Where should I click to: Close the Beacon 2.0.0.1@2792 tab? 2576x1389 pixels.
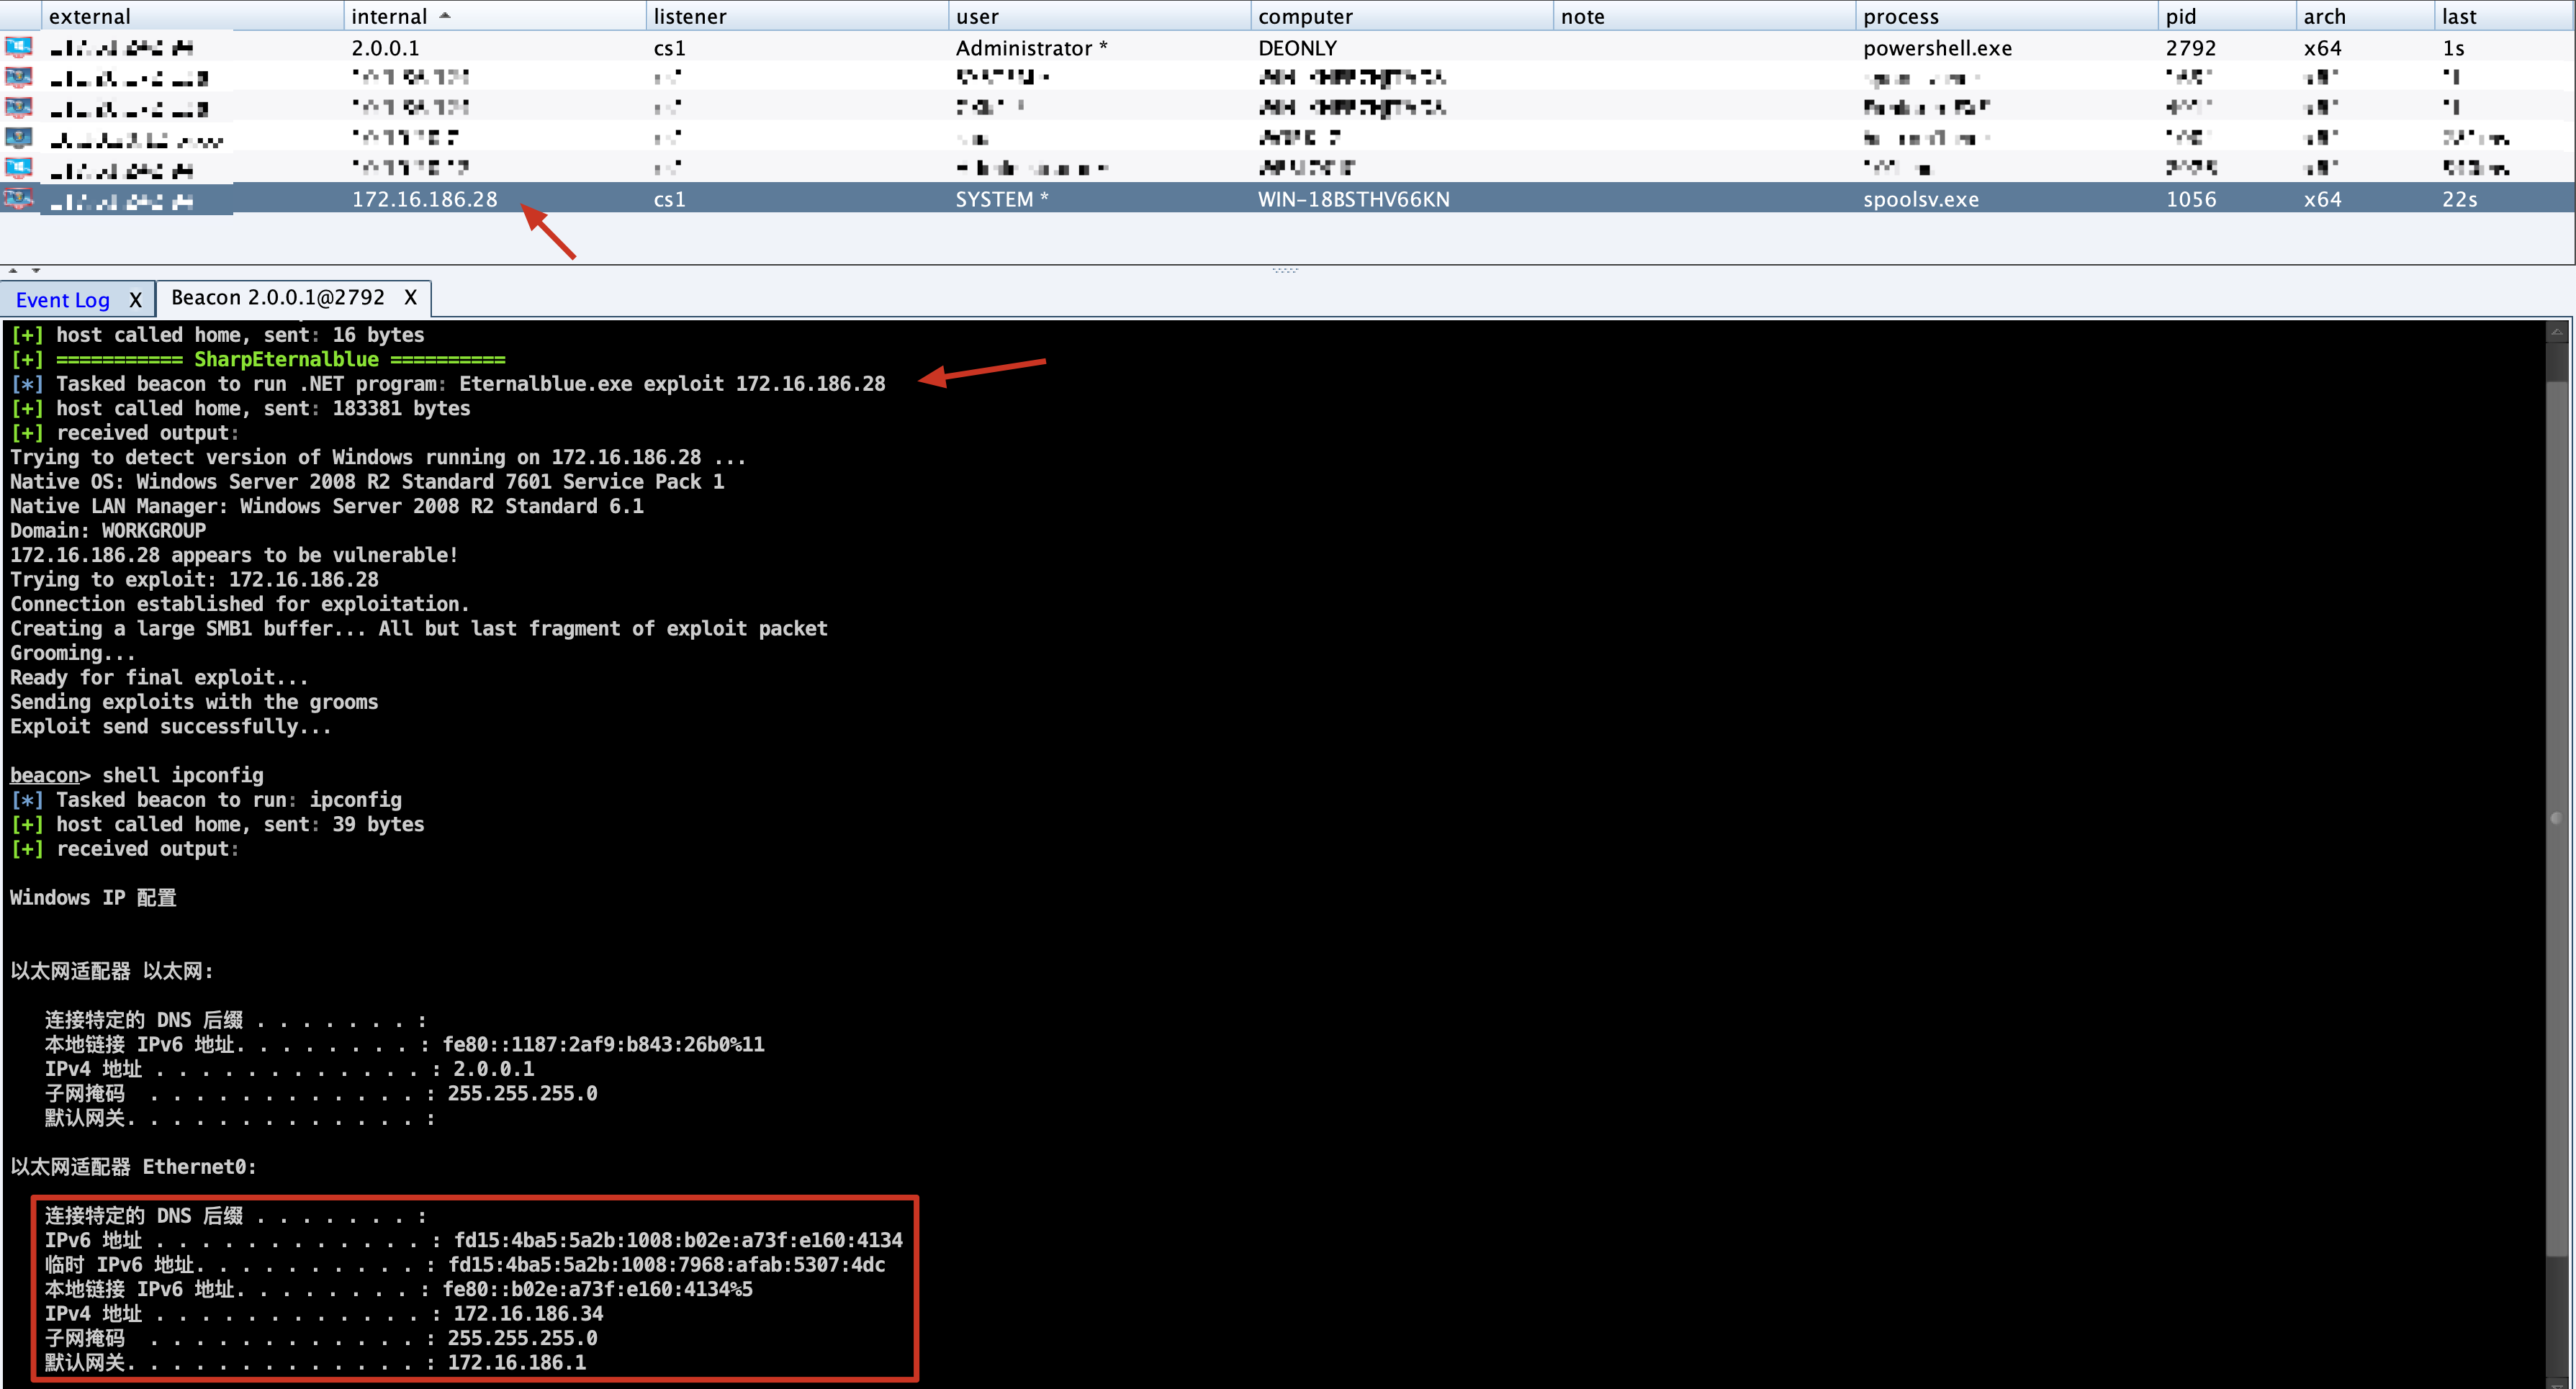[x=410, y=298]
